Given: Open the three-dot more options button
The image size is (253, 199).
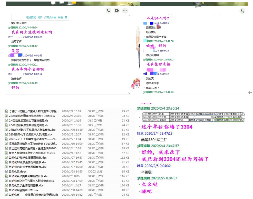Looking at the screenshot, I should click(125, 11).
